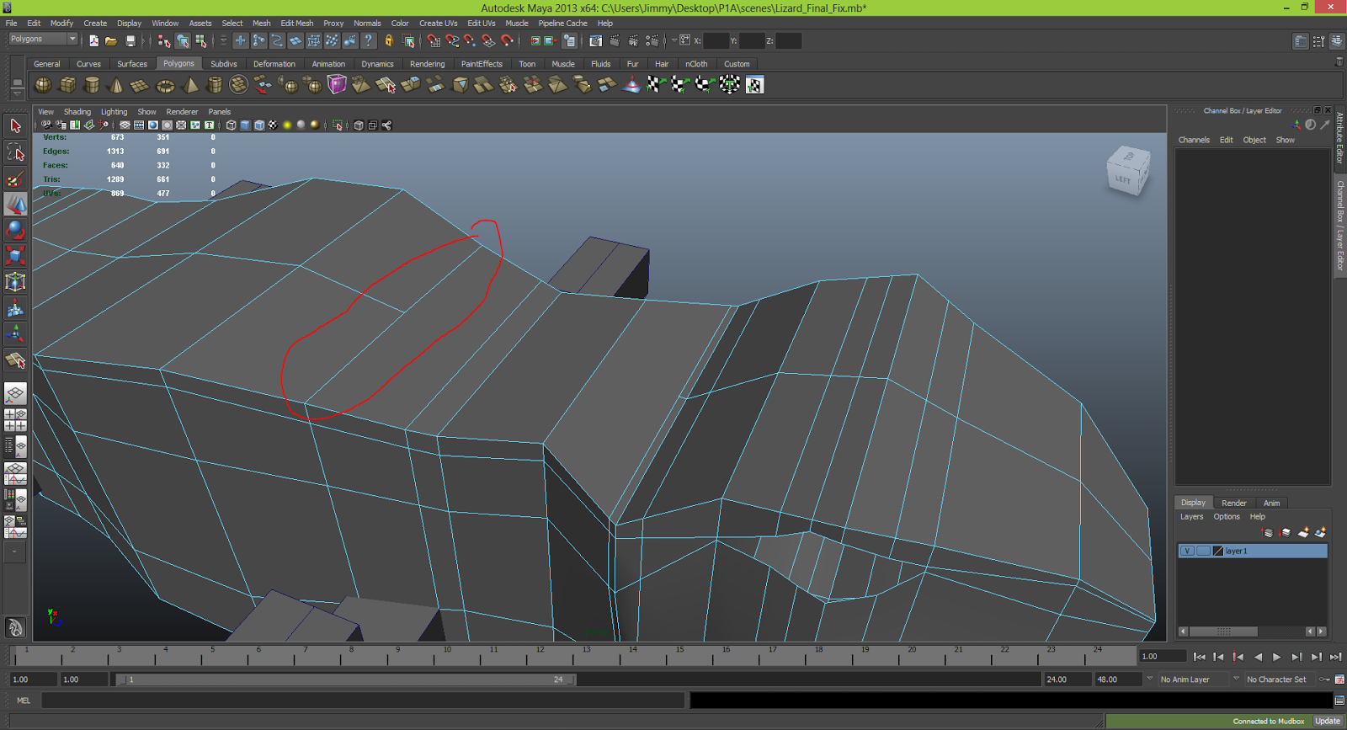Toggle smooth shade all in viewport toolbar
This screenshot has height=730, width=1347.
tap(245, 125)
